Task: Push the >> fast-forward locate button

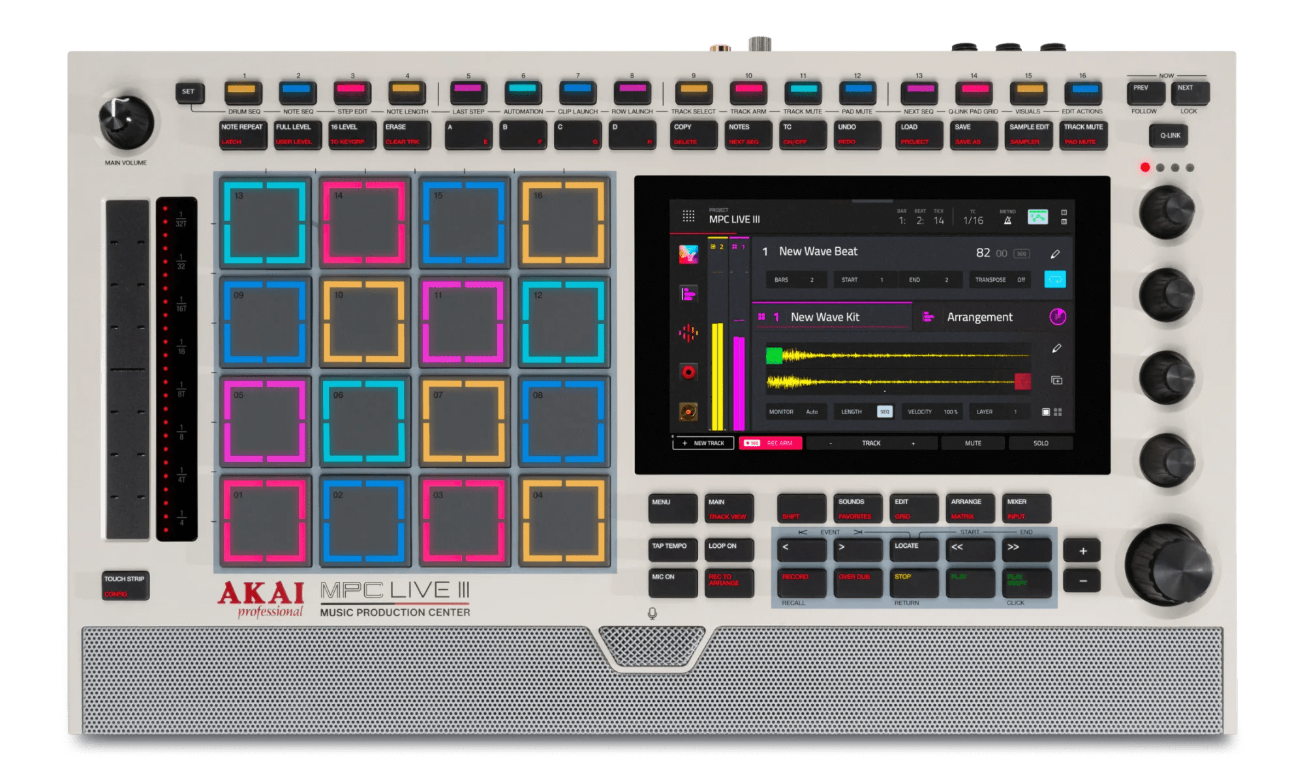Action: click(x=1027, y=549)
